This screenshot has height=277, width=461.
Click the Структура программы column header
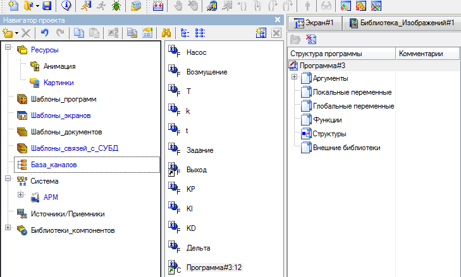[341, 54]
